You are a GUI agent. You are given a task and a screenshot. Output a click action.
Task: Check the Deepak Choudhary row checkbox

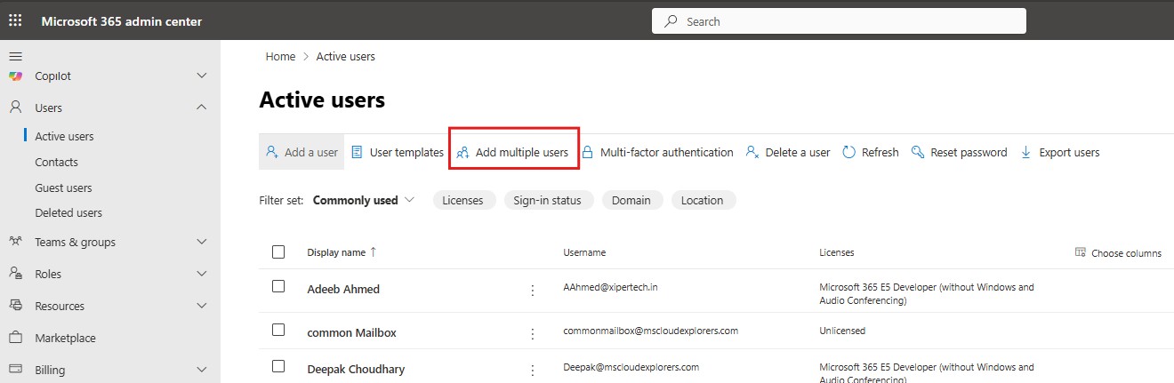point(278,365)
